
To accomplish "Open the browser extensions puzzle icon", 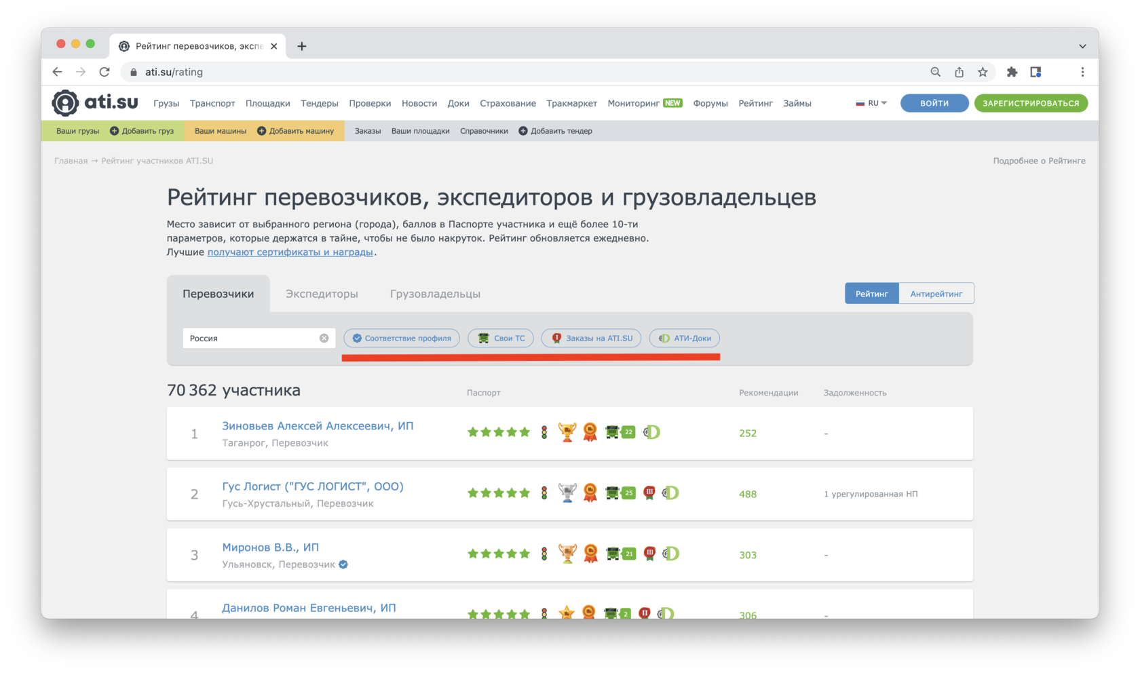I will coord(1012,72).
